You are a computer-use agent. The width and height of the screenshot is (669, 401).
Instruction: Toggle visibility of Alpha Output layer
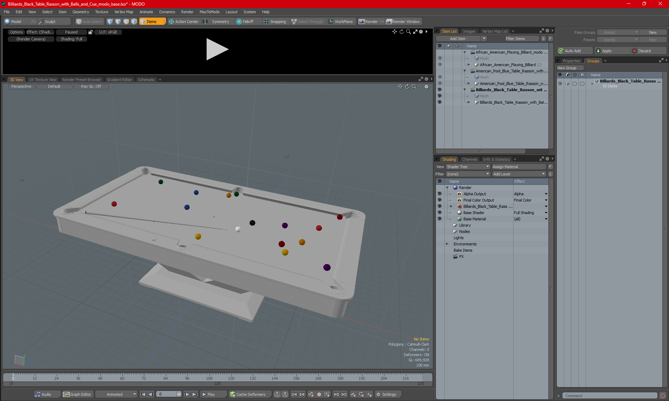point(439,194)
